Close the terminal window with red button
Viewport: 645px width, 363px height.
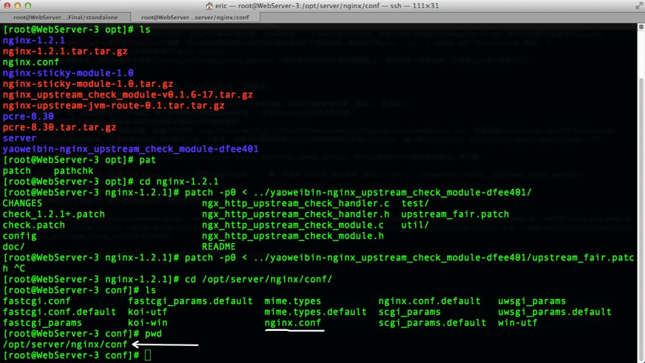point(8,6)
